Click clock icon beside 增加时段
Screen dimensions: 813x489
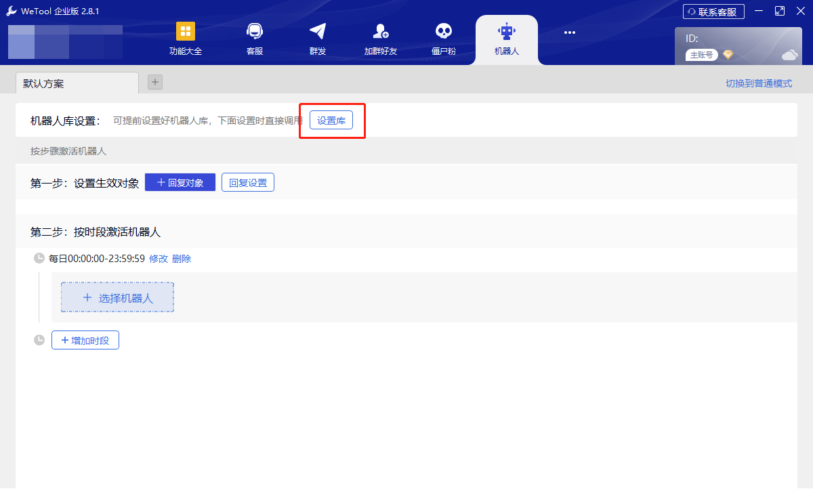39,340
